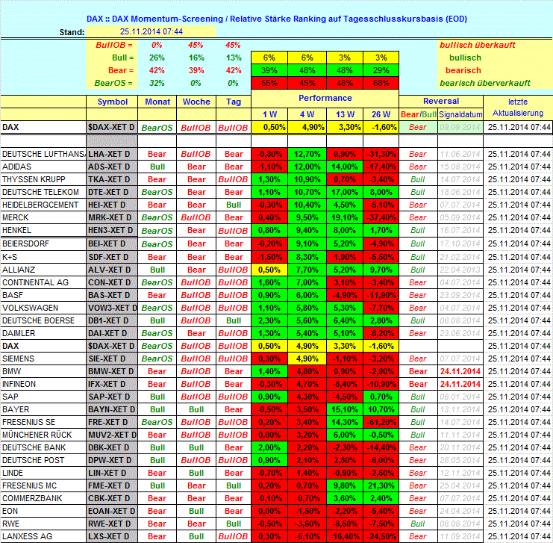Select the VOW3-XET D symbol cell

(x=111, y=308)
